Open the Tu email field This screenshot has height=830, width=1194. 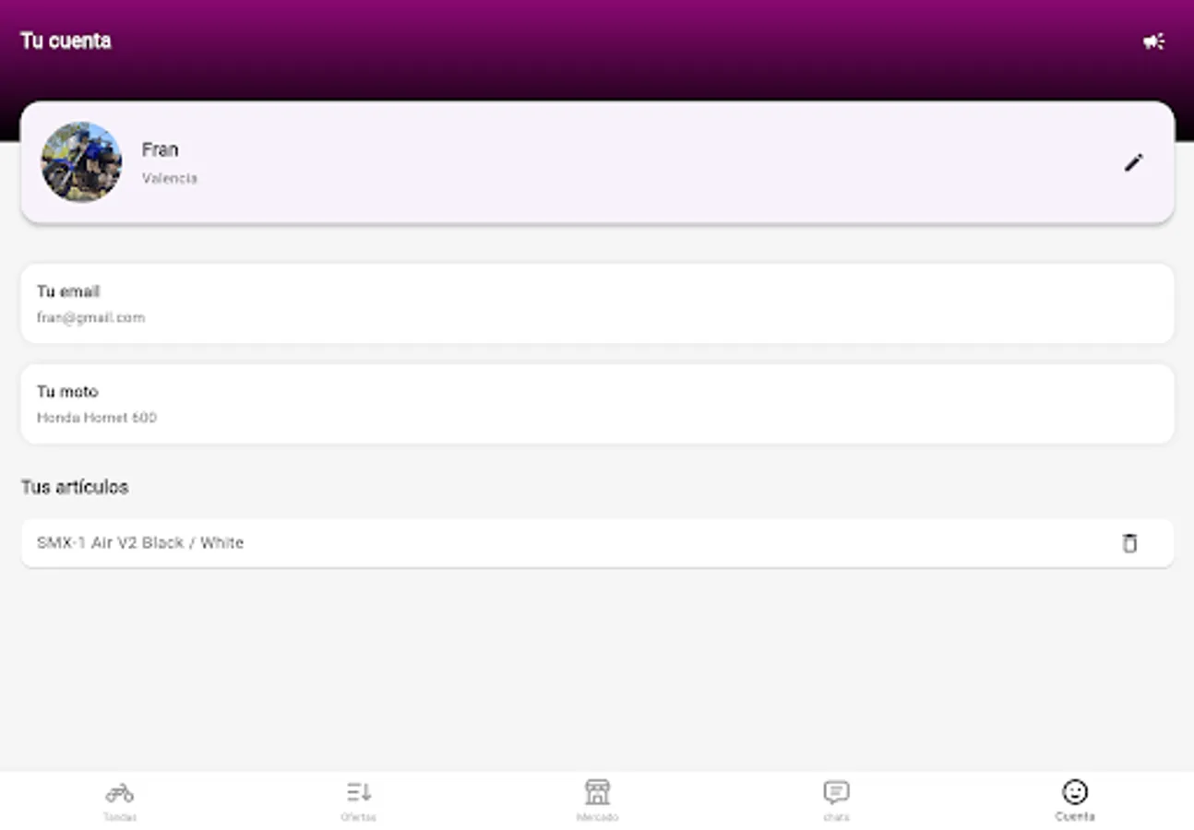[x=597, y=303]
